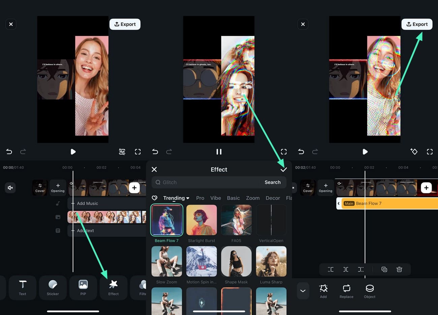Open the Sticker tool
The image size is (438, 315).
point(53,287)
